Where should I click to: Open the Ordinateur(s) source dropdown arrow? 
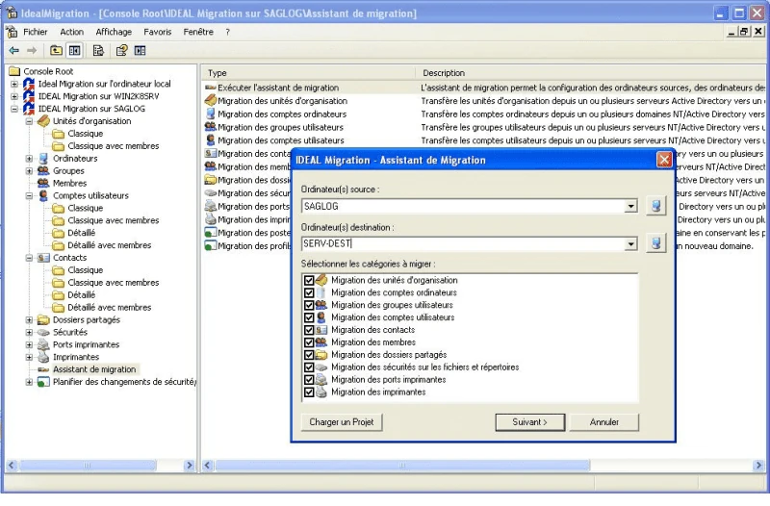click(631, 206)
